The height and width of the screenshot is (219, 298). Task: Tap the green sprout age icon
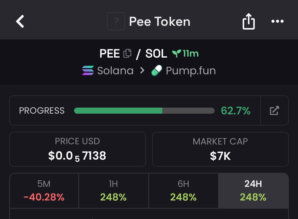(176, 53)
